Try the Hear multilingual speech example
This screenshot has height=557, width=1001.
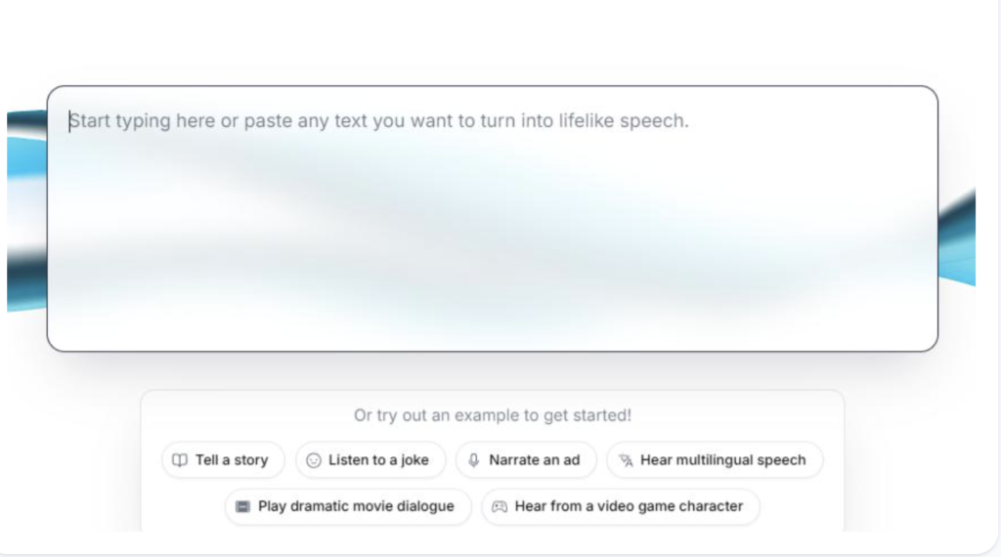(715, 460)
